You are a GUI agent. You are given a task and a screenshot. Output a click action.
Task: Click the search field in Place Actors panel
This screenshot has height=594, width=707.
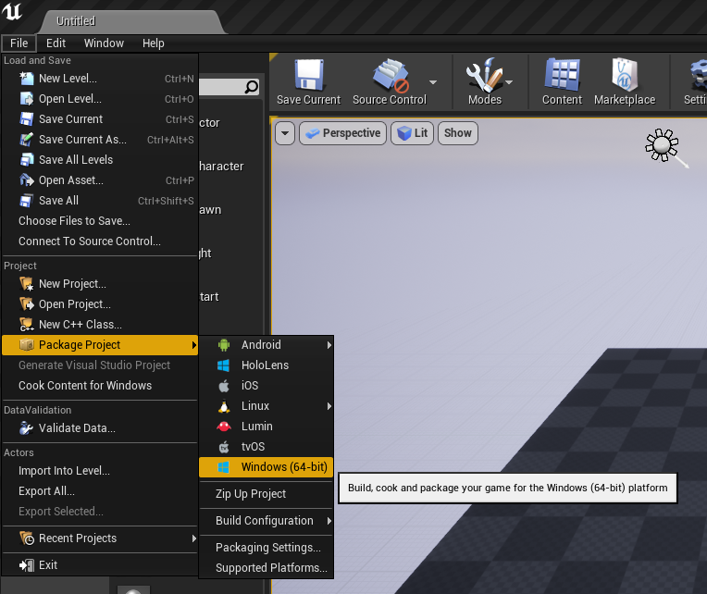229,87
